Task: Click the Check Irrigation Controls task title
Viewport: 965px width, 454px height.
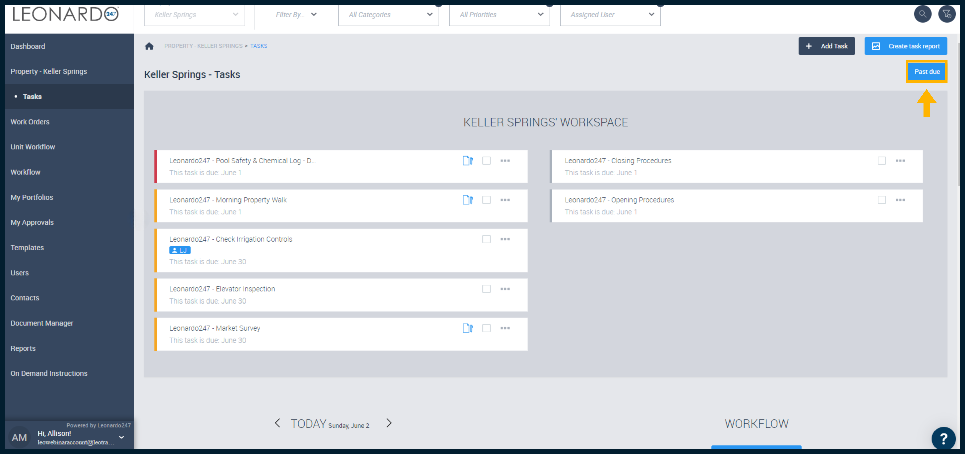Action: [230, 239]
